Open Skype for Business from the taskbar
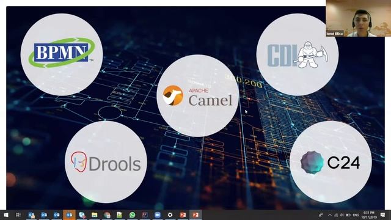The height and width of the screenshot is (220, 391). [82, 215]
